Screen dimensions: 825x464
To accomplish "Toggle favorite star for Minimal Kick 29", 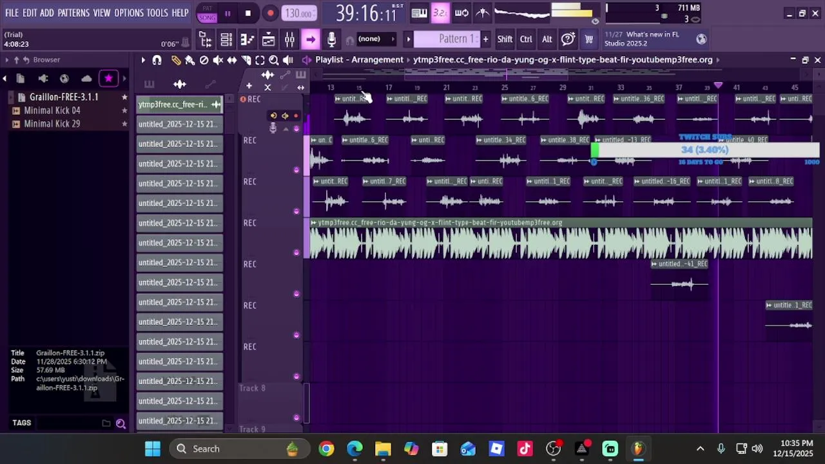I will coord(124,124).
